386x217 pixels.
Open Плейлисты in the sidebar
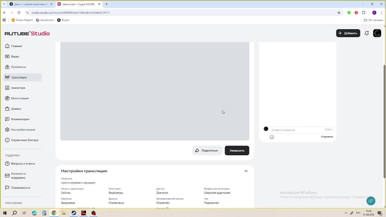(x=23, y=67)
